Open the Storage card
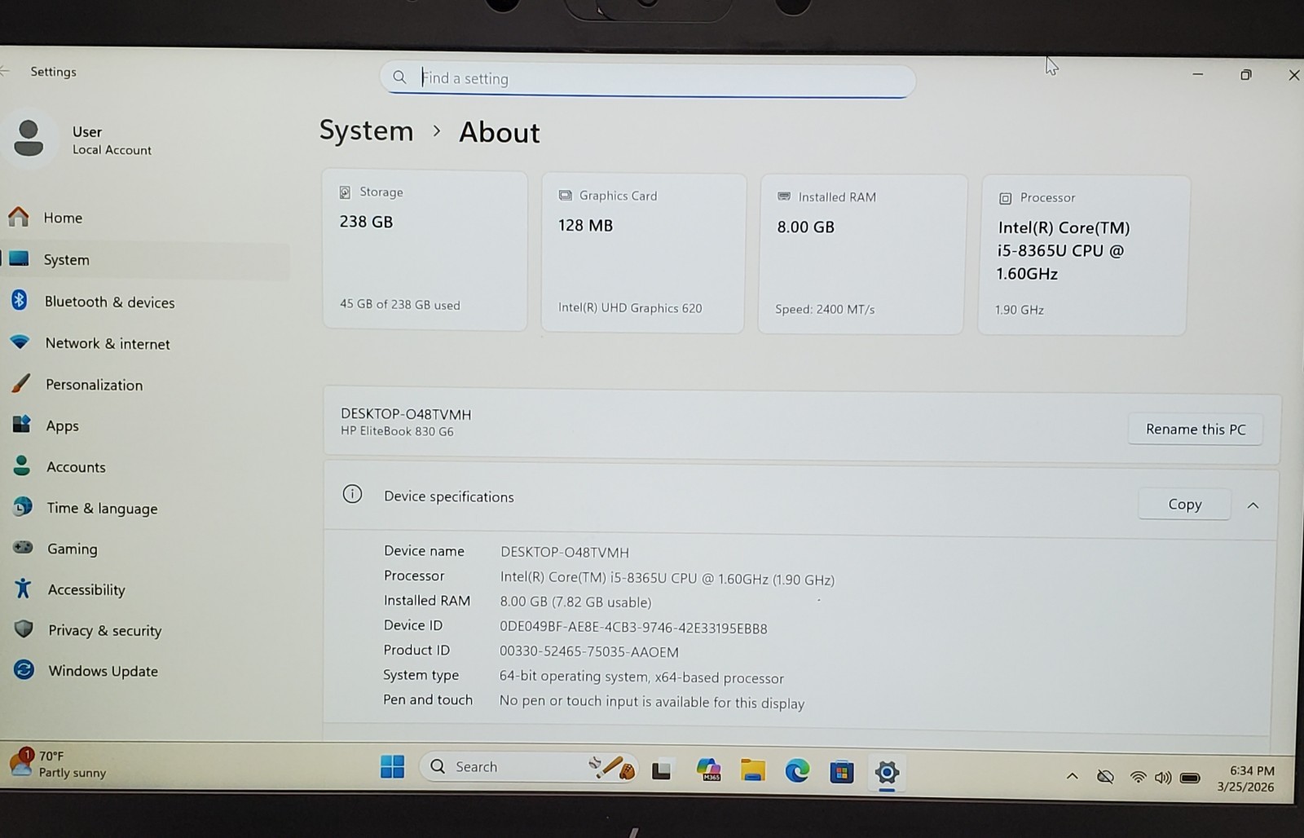This screenshot has height=838, width=1304. 425,250
